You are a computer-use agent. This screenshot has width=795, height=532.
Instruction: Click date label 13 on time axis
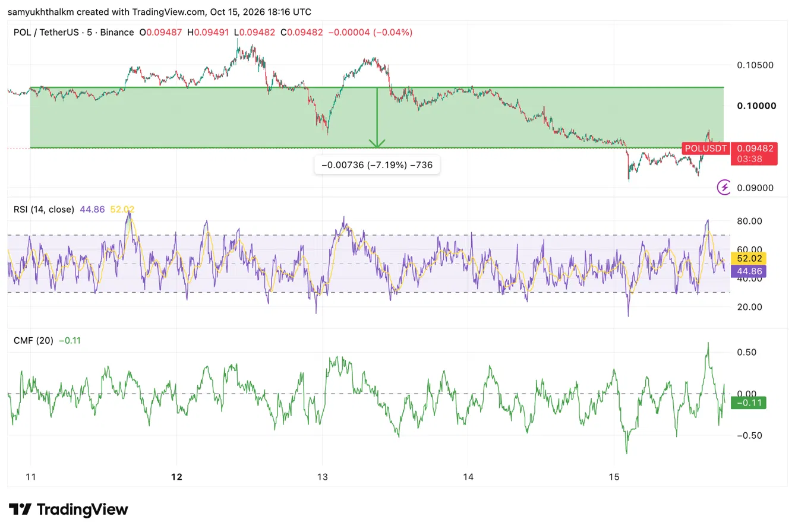point(322,477)
